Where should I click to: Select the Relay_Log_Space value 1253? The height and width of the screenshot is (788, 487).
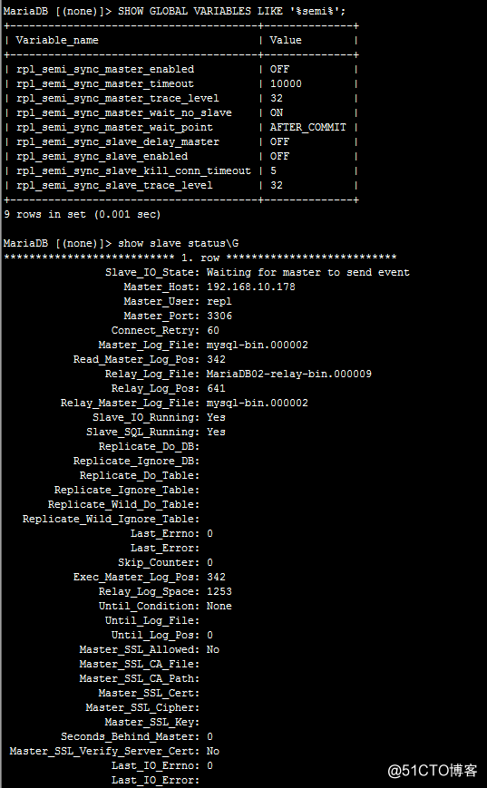point(219,591)
